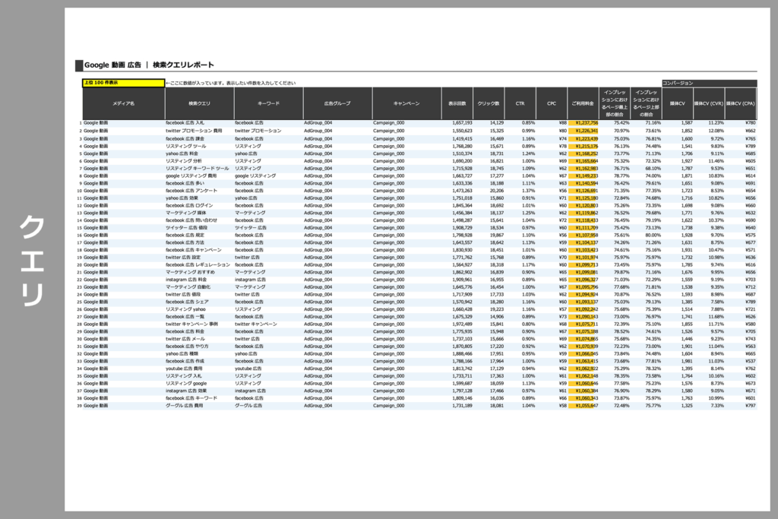Select the CTR column header
The image size is (778, 519).
520,103
